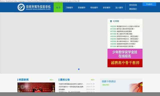Click the round school emblem logo
The width and height of the screenshot is (160, 96).
pyautogui.click(x=21, y=7)
